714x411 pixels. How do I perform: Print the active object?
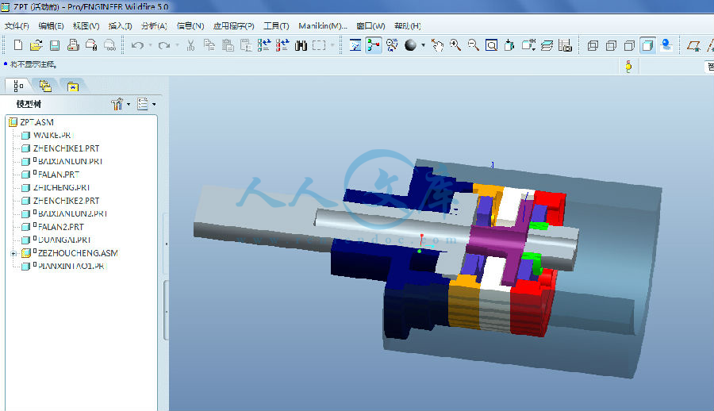pos(73,45)
